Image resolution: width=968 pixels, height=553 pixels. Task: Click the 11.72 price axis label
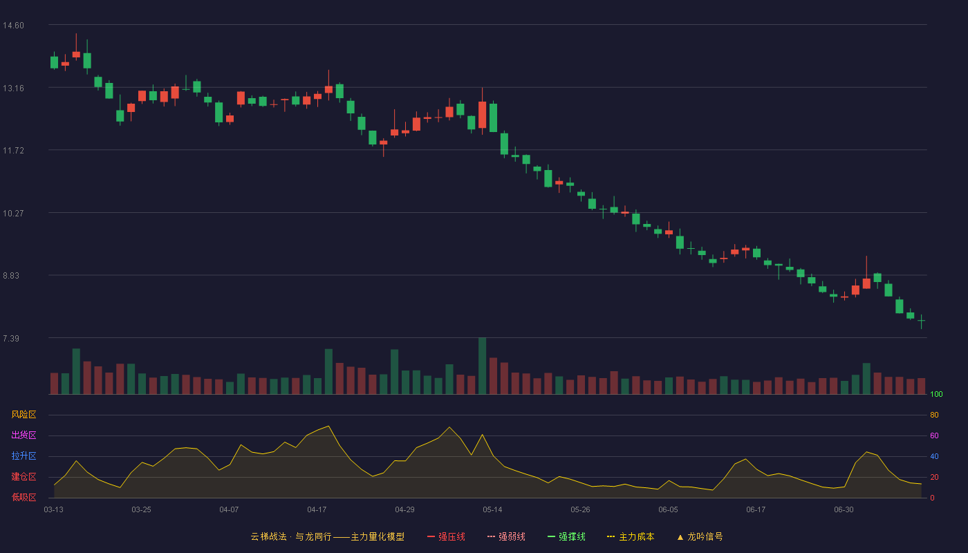[13, 151]
